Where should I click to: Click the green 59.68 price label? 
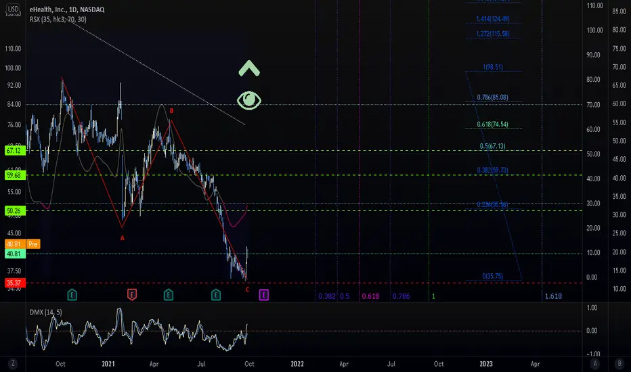(x=14, y=175)
